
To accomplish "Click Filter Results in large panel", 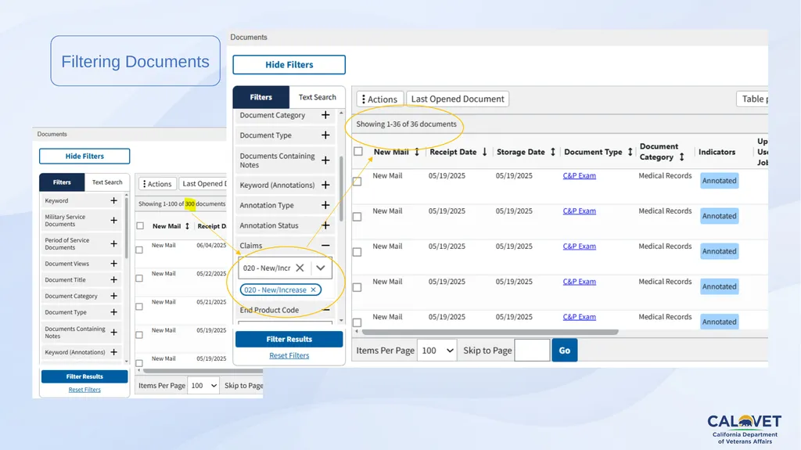I will 289,339.
